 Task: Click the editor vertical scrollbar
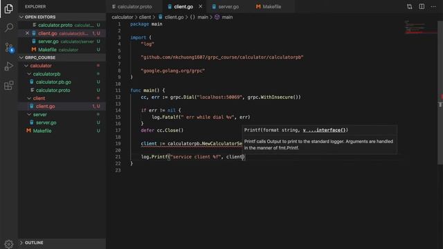pos(440,93)
